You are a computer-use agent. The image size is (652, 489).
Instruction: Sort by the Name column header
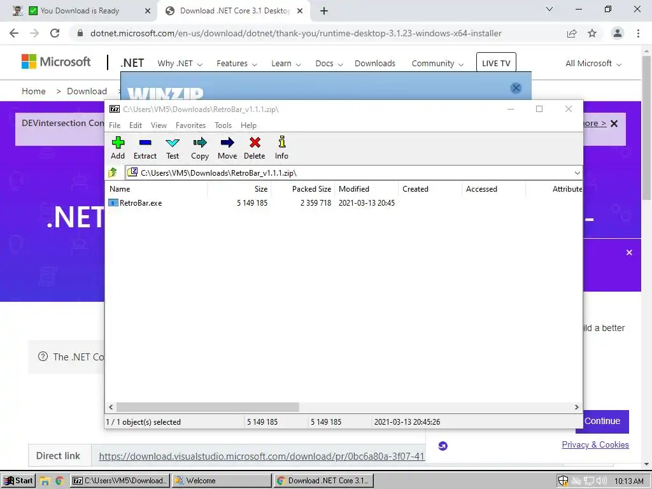[x=157, y=188]
